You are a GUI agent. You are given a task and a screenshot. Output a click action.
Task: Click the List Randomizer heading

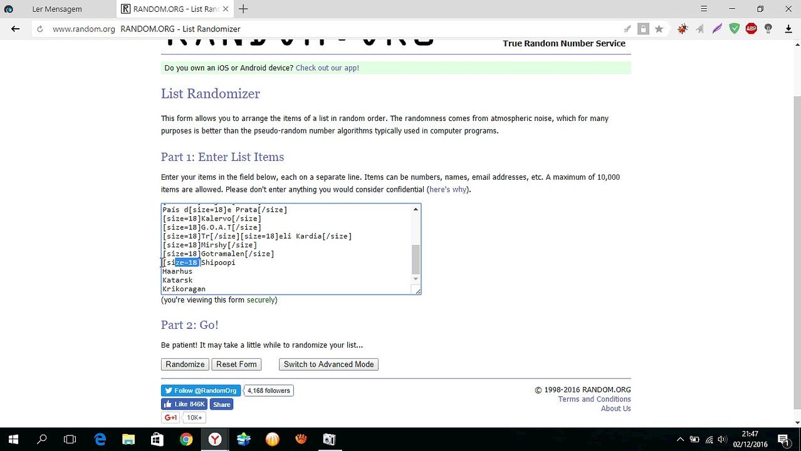pos(210,94)
